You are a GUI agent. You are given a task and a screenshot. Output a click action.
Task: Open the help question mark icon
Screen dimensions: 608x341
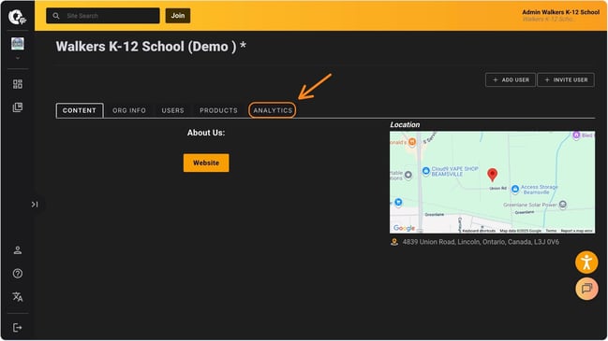tap(18, 274)
